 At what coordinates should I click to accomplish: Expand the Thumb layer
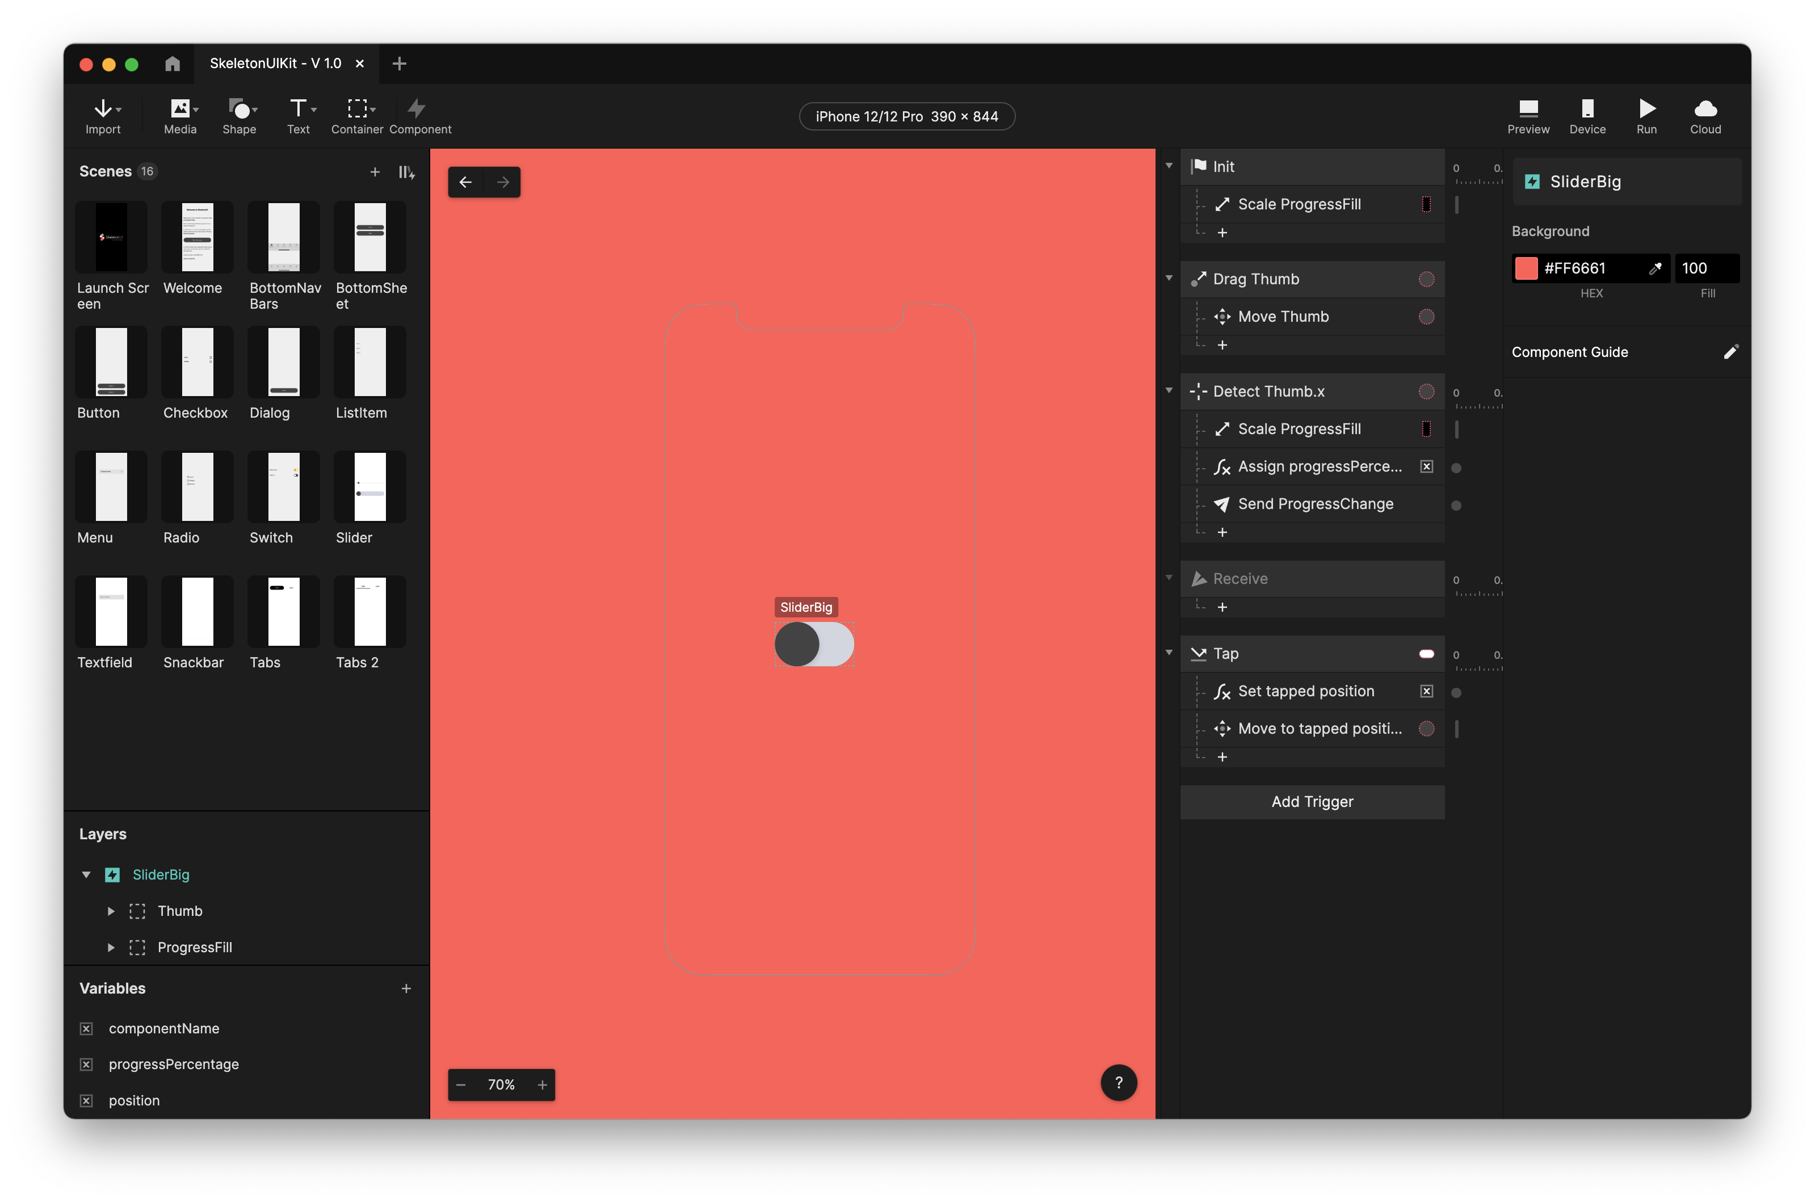pyautogui.click(x=111, y=911)
